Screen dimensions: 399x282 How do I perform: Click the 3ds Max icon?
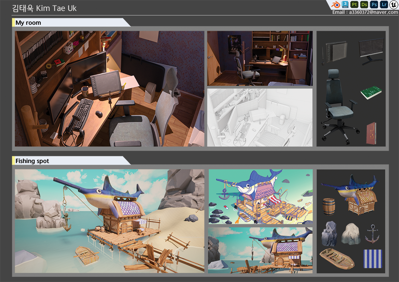pos(345,5)
